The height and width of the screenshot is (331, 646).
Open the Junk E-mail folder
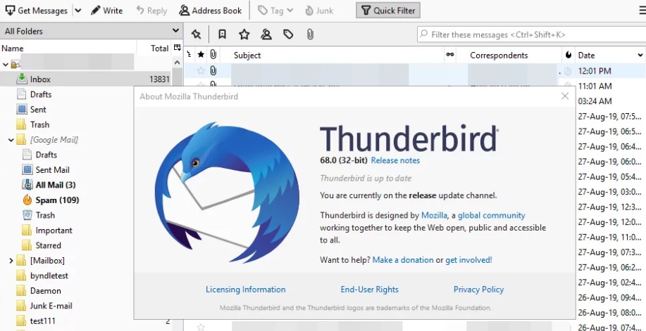pyautogui.click(x=51, y=306)
